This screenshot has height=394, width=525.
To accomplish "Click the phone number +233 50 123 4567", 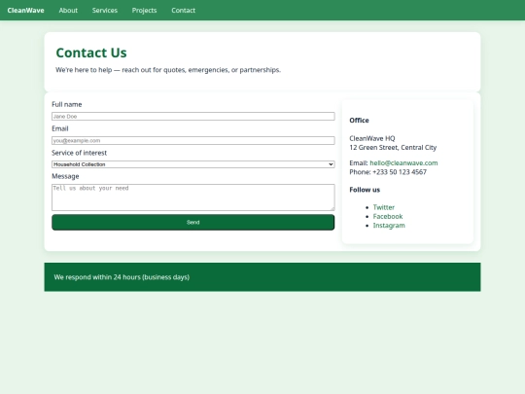I will tap(400, 172).
